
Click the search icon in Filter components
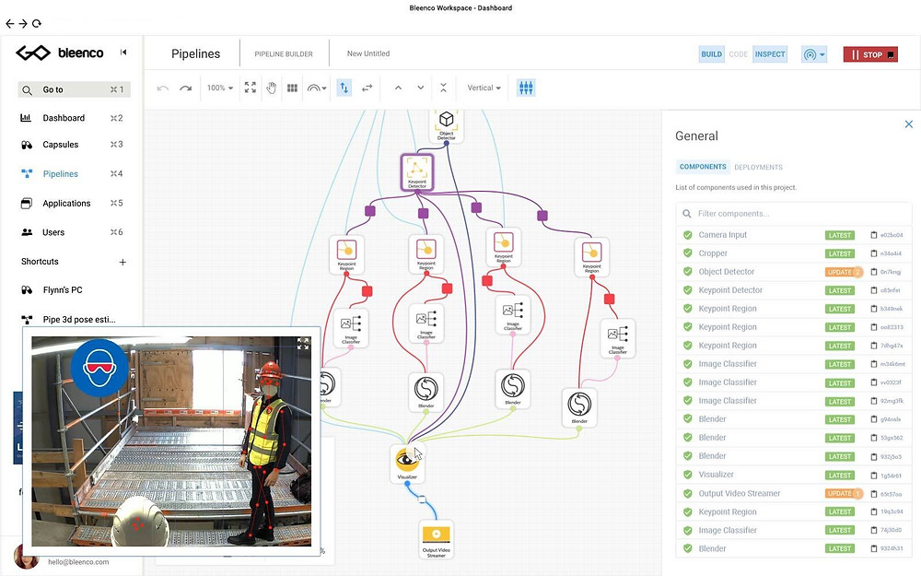click(x=687, y=214)
